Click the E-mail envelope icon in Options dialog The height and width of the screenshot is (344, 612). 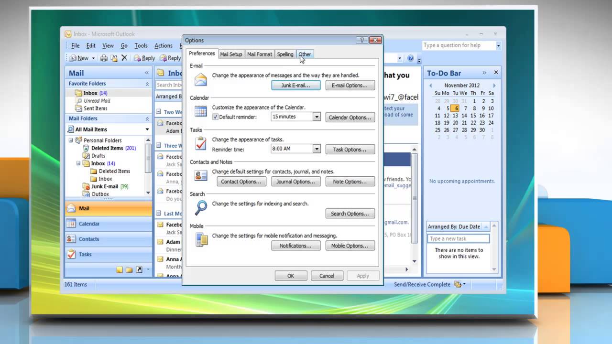201,79
